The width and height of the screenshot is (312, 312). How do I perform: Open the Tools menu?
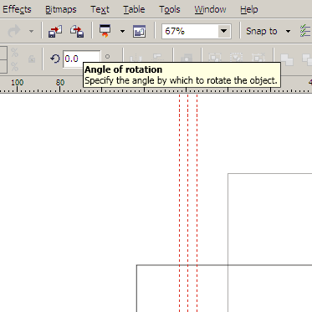coord(170,9)
